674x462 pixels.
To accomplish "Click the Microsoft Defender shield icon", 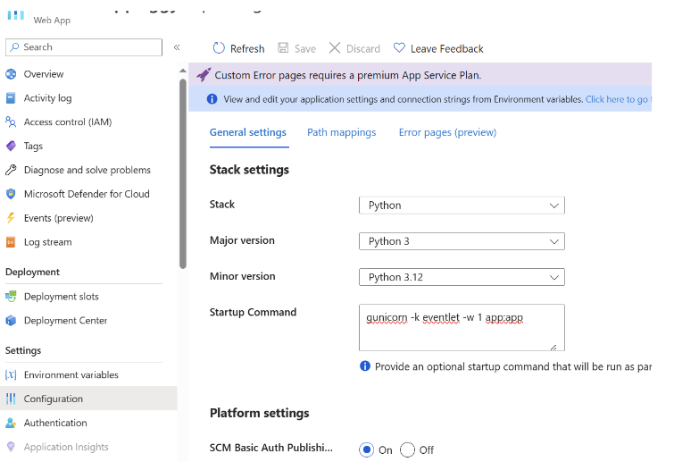I will (11, 194).
